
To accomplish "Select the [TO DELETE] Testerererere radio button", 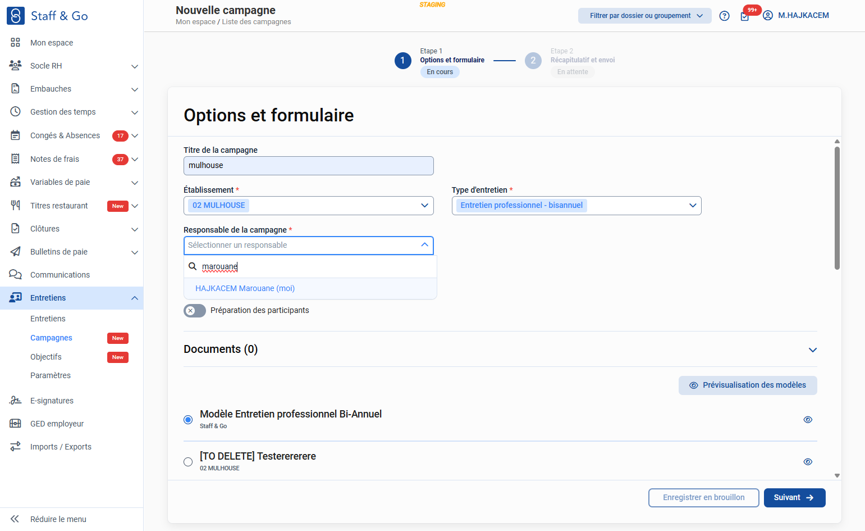I will coord(188,462).
